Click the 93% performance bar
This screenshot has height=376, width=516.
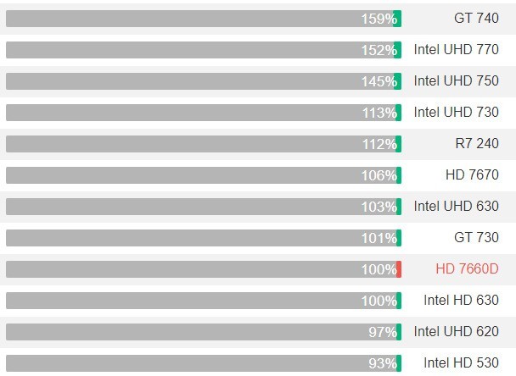204,363
